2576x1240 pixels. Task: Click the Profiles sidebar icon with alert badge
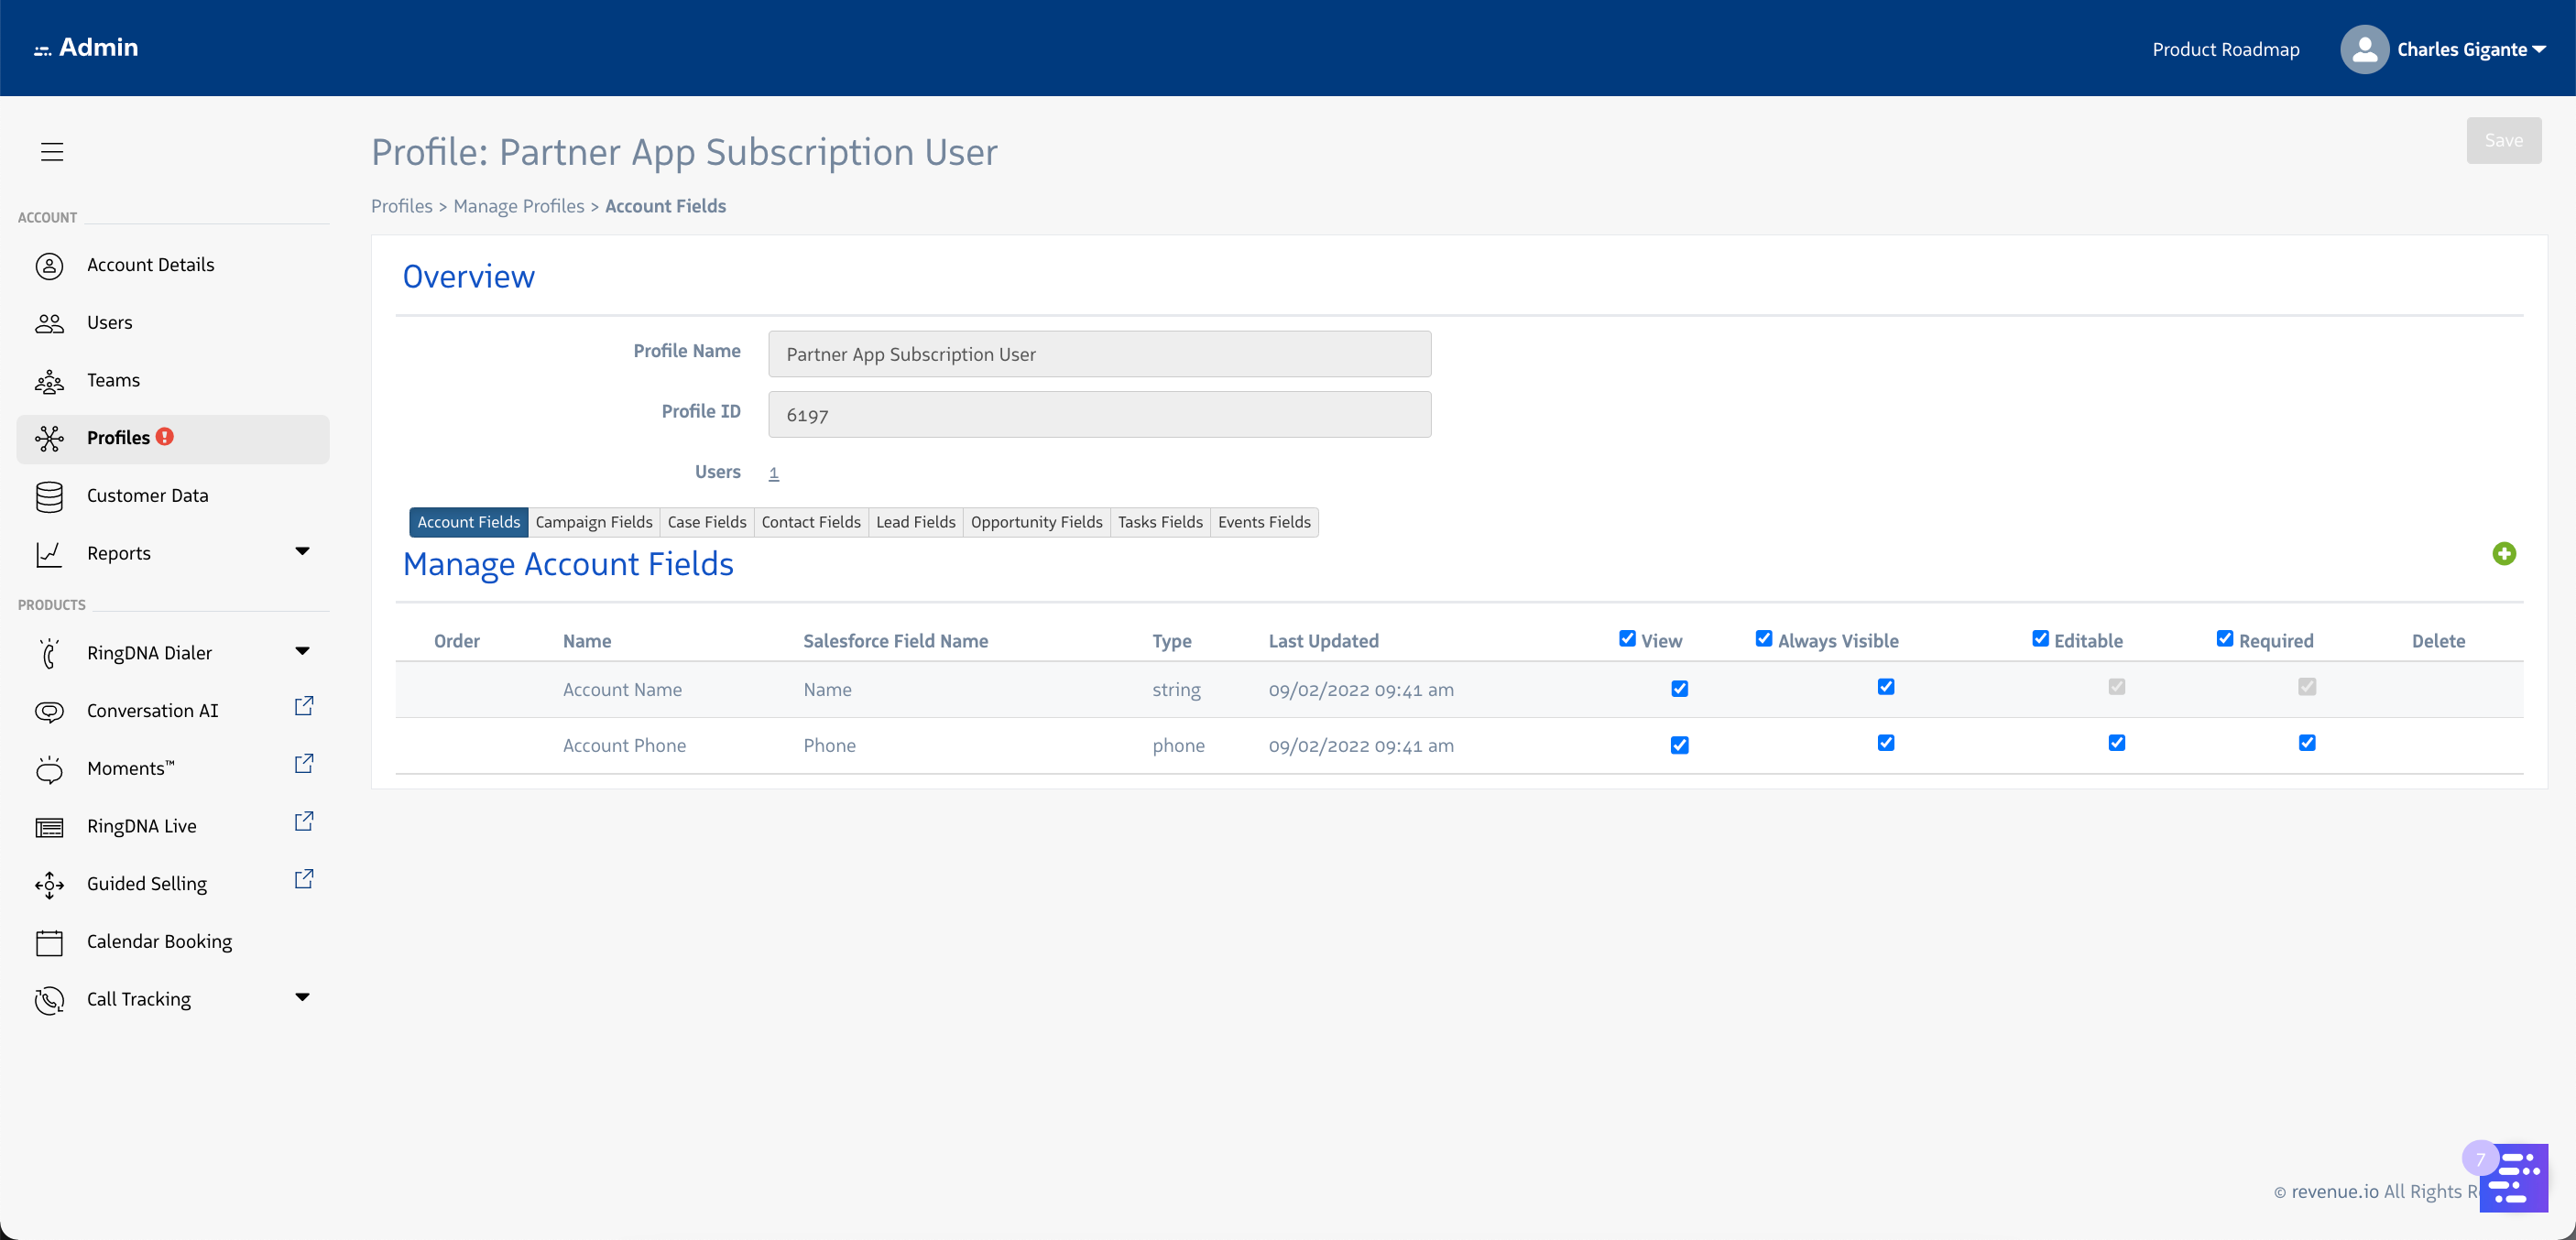pos(50,438)
